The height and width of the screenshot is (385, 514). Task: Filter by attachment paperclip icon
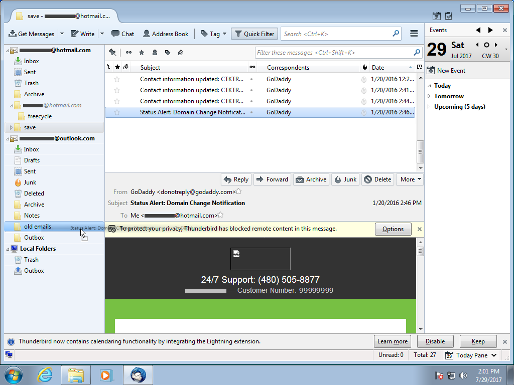coord(181,53)
